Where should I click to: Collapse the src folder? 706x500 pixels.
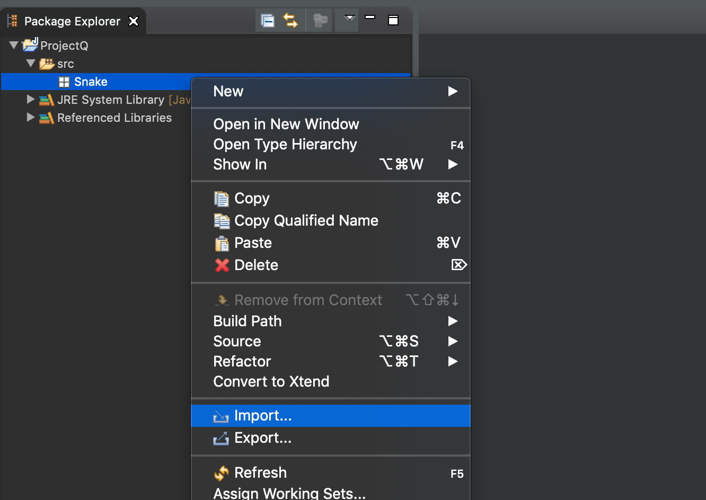point(31,64)
